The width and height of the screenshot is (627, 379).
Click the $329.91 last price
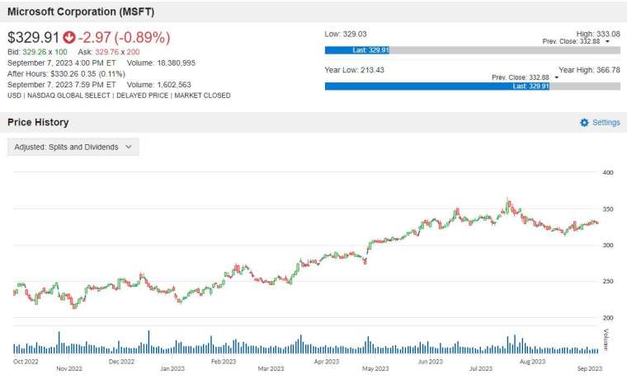pos(33,38)
